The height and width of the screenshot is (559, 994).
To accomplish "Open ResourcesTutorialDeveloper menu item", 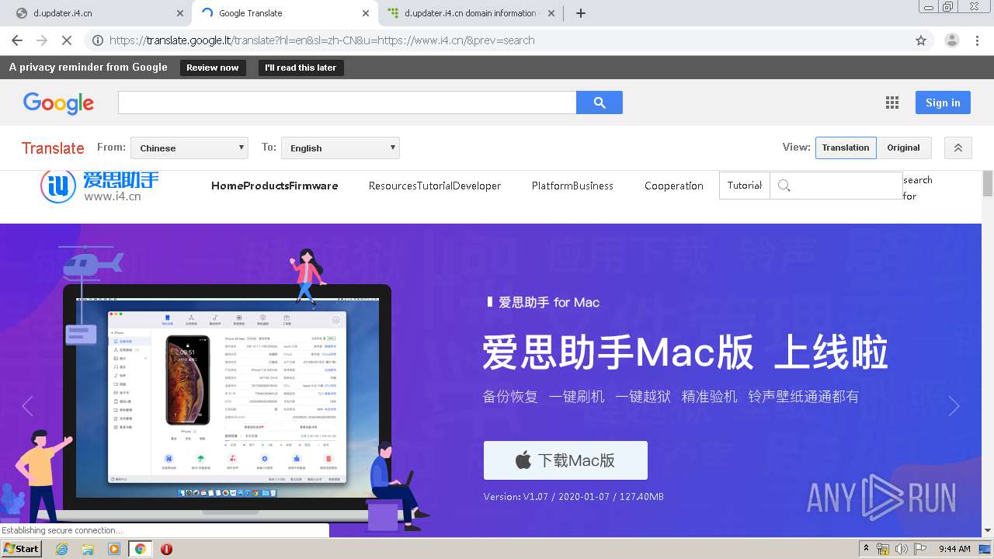I will click(x=435, y=186).
